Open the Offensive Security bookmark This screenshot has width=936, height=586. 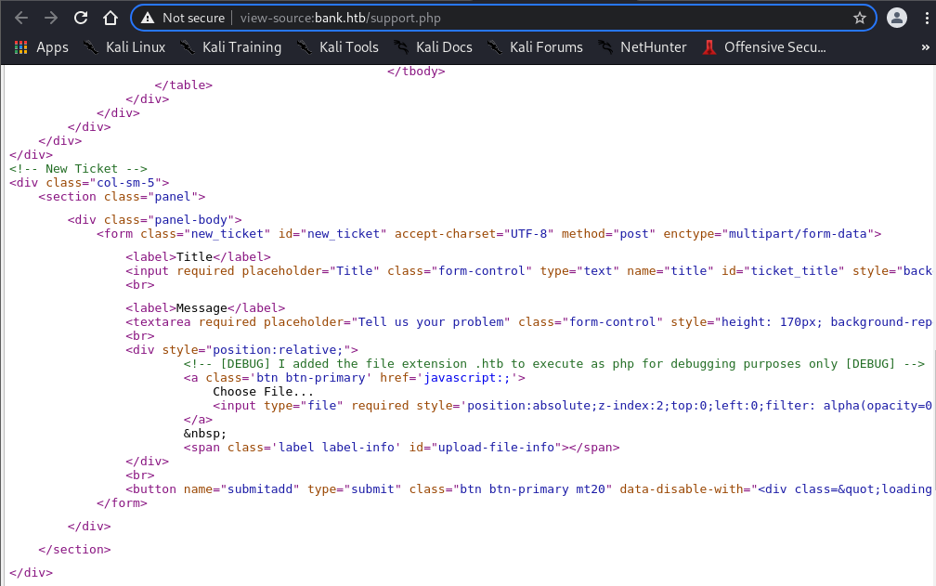764,46
